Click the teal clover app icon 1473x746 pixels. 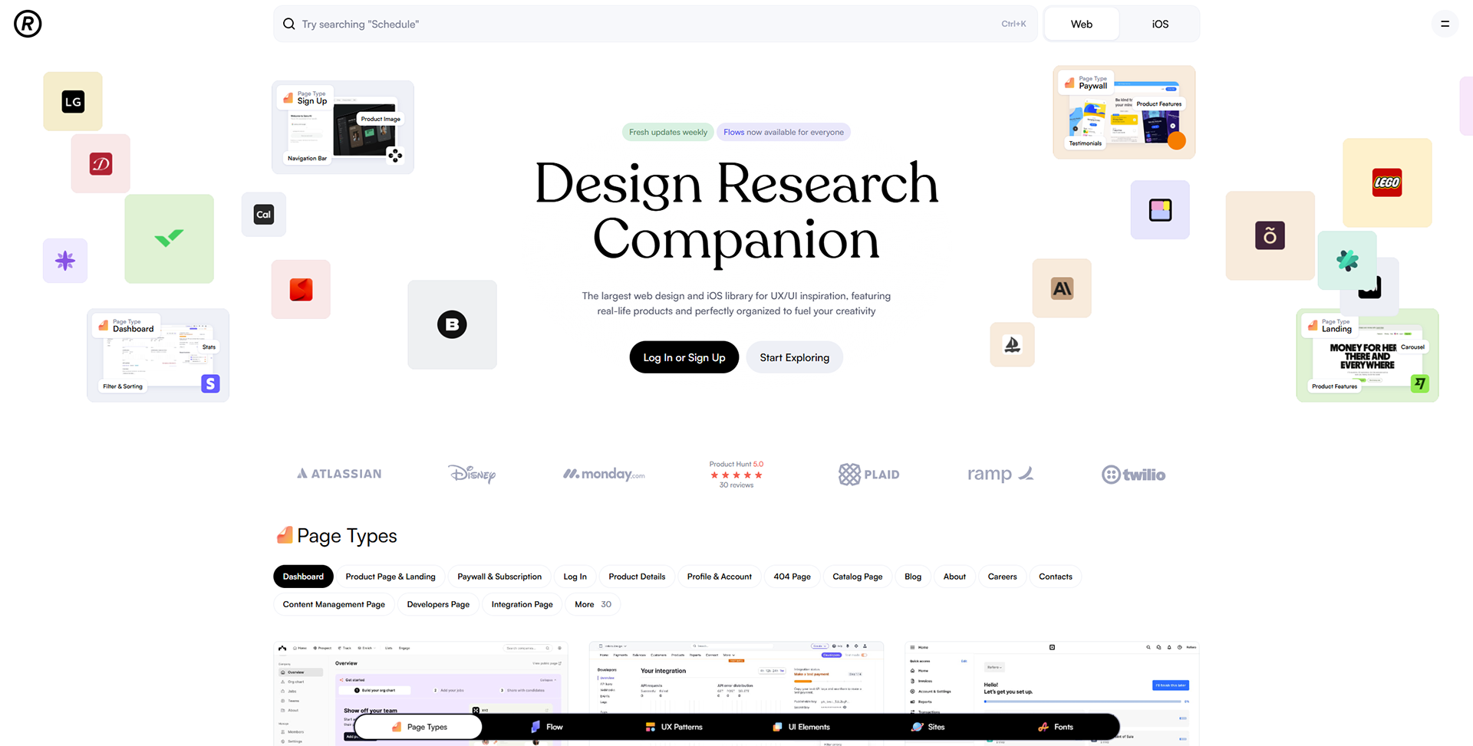click(1347, 261)
